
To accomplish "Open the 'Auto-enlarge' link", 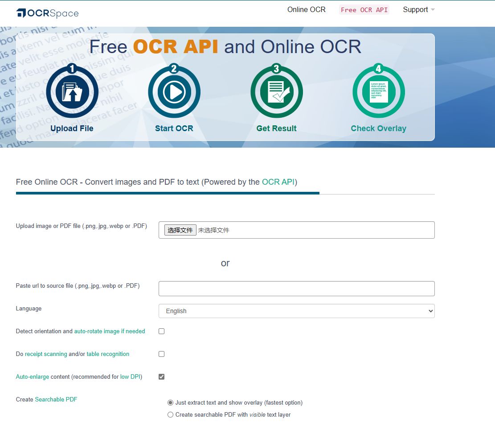I will [x=32, y=377].
